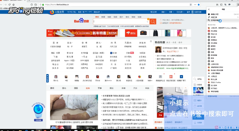239x131 pixels.
Task: Click the baby news photo thumbnail
Action: click(x=74, y=107)
